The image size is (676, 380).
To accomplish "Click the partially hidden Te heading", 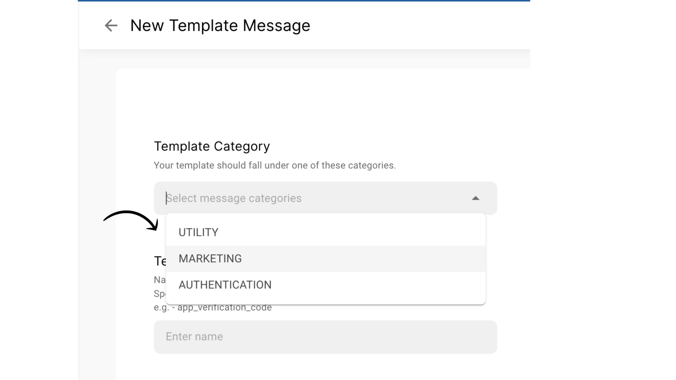I will 160,261.
